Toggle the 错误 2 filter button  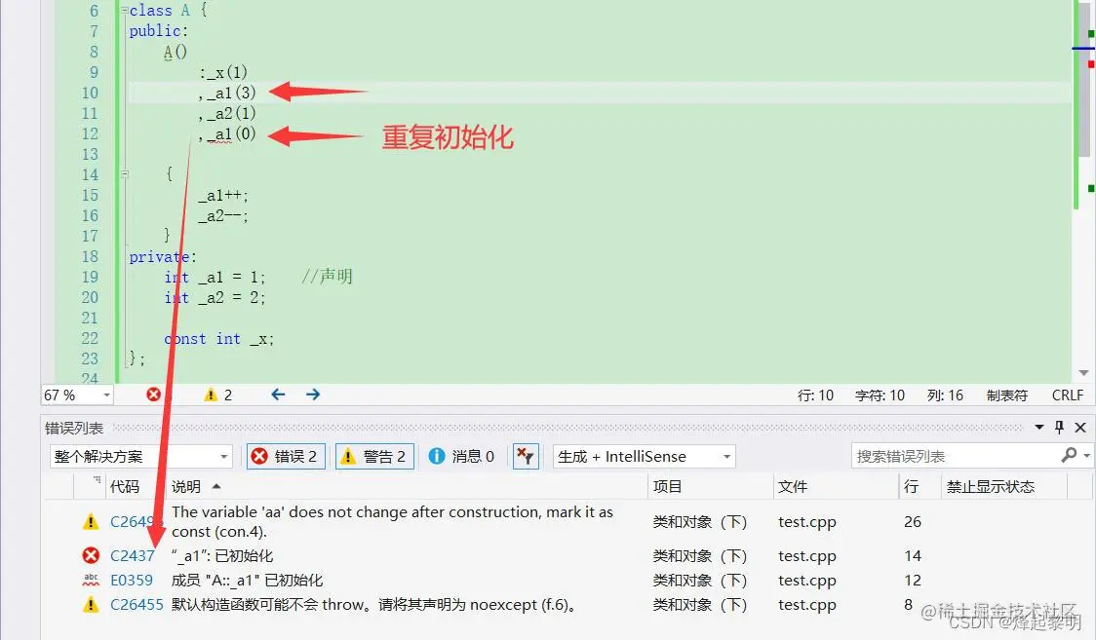pyautogui.click(x=285, y=456)
